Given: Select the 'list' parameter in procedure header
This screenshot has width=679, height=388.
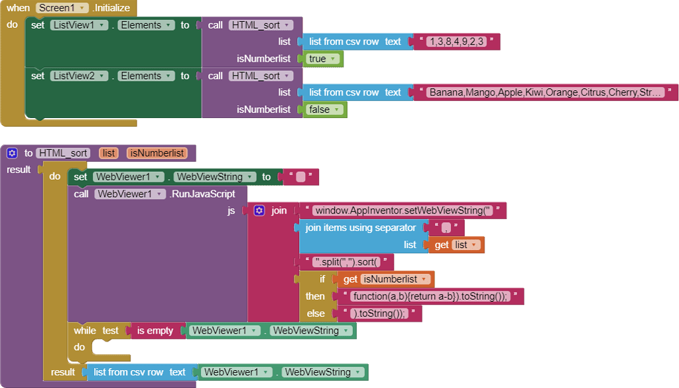Looking at the screenshot, I should coord(109,153).
